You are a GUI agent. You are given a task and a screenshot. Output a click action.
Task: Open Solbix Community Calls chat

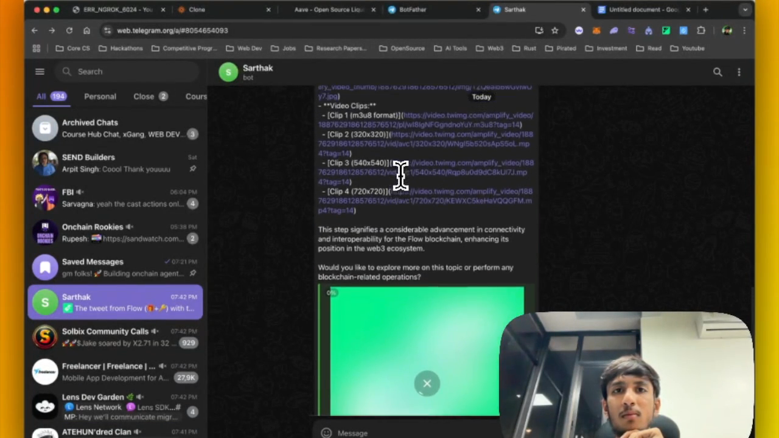tap(115, 336)
